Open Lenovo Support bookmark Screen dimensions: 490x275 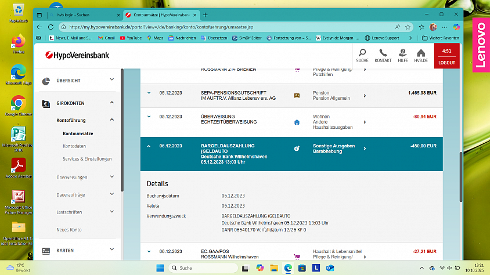pyautogui.click(x=382, y=38)
